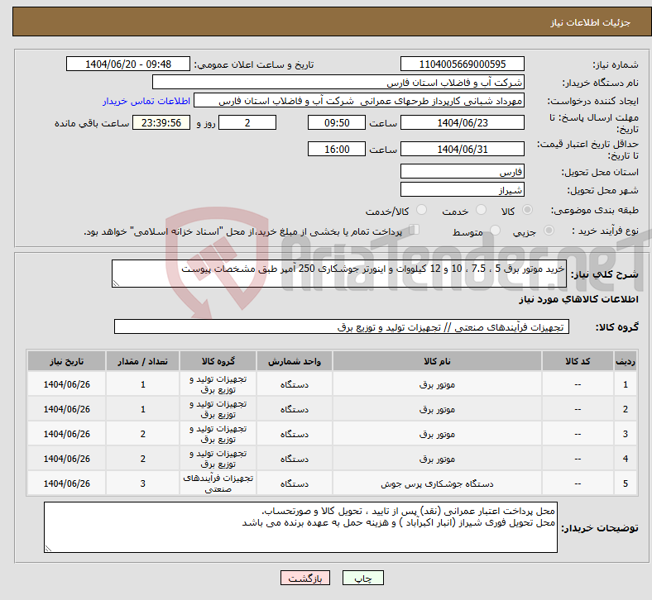Image resolution: width=652 pixels, height=600 pixels.
Task: Click the شرح کلی نیاز description textarea
Action: 339,274
